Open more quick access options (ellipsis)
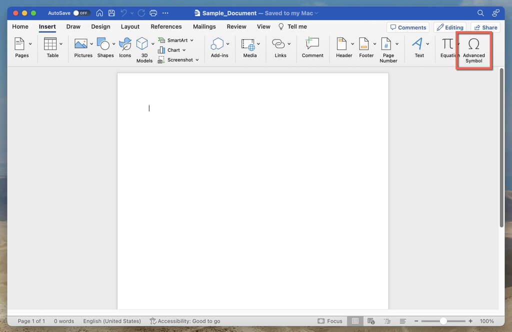 (x=165, y=13)
